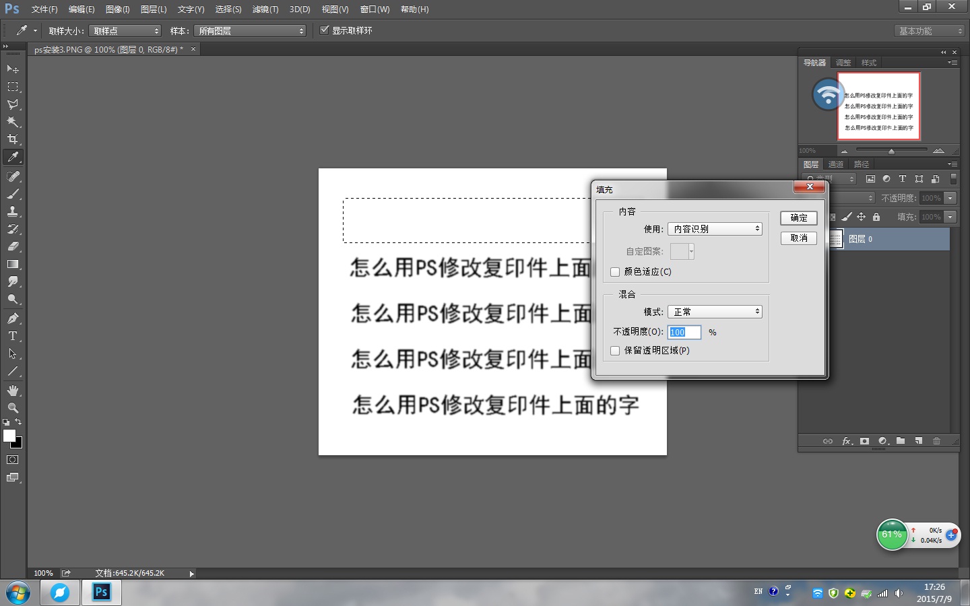Select the Horizontal Type tool
This screenshot has height=606, width=970.
pyautogui.click(x=13, y=336)
